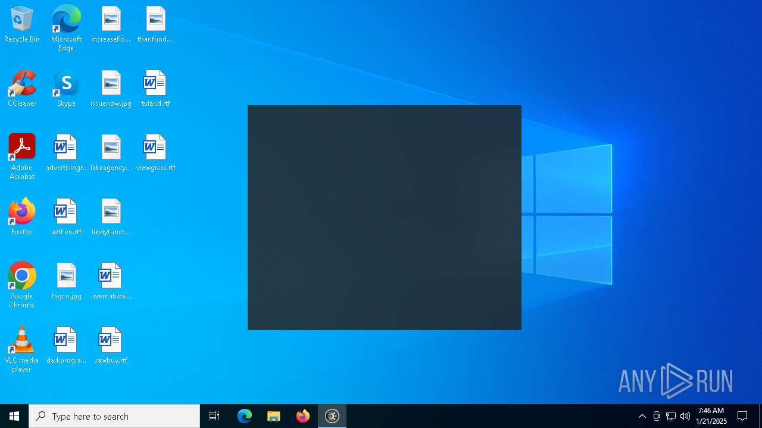Image resolution: width=762 pixels, height=428 pixels.
Task: Open the volume control tray icon
Action: [685, 416]
